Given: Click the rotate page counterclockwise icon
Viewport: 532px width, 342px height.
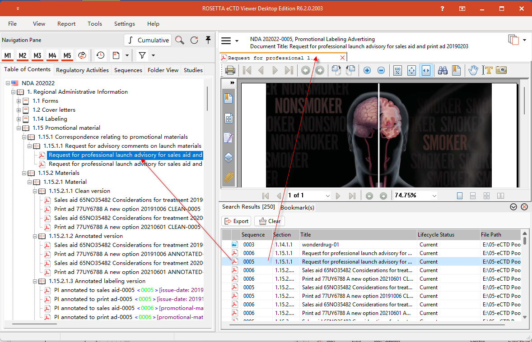Looking at the screenshot, I should click(350, 70).
